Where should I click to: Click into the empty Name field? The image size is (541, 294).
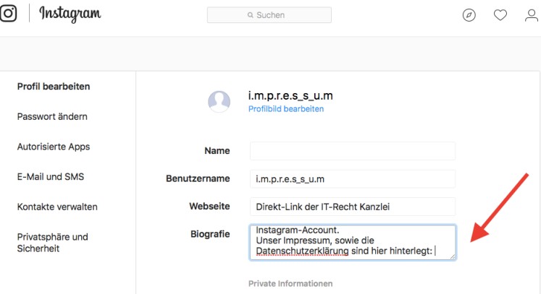[352, 151]
